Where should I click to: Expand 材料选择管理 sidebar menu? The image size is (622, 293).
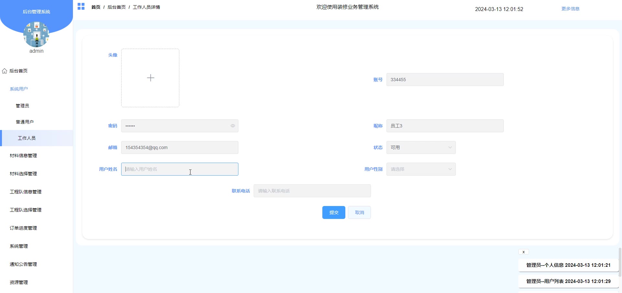pos(36,174)
